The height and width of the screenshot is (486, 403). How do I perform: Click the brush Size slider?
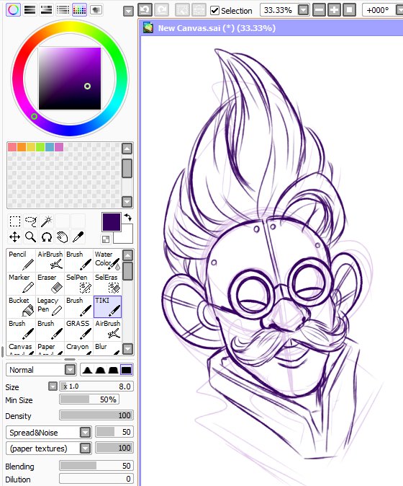[x=96, y=386]
